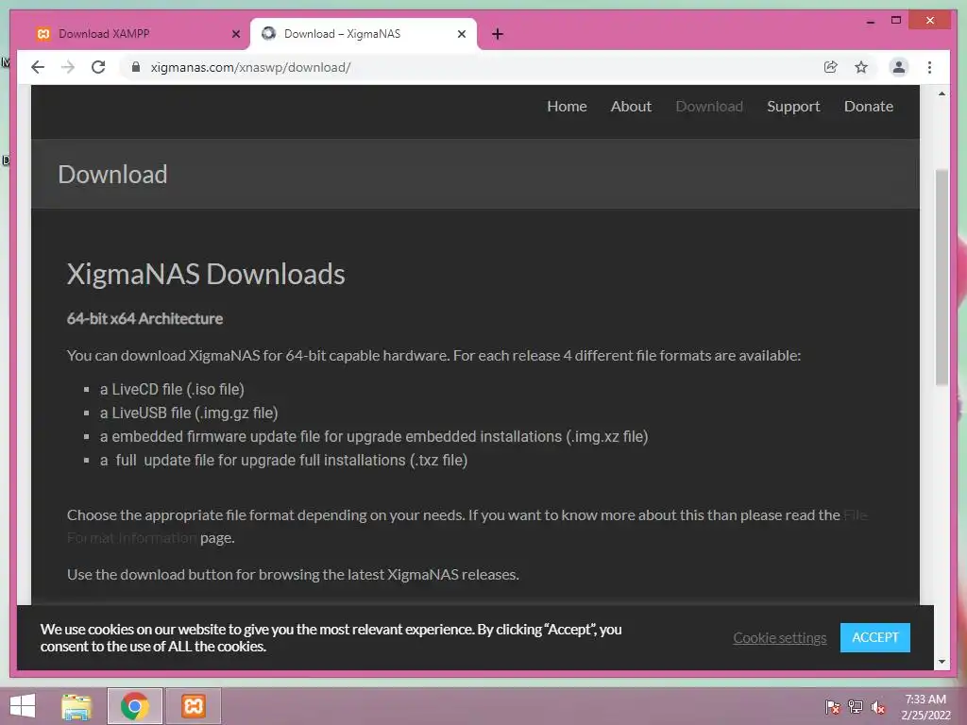This screenshot has width=967, height=725.
Task: Switch to XAMPP in the taskbar
Action: [x=193, y=706]
